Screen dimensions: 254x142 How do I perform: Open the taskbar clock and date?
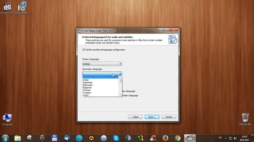(244, 138)
